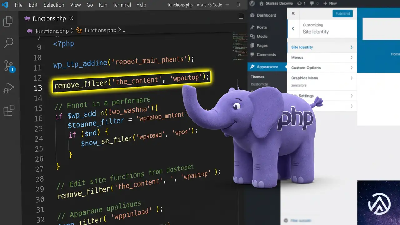The height and width of the screenshot is (225, 400).
Task: Click the elephant icon on functions.php tab
Action: [27, 18]
